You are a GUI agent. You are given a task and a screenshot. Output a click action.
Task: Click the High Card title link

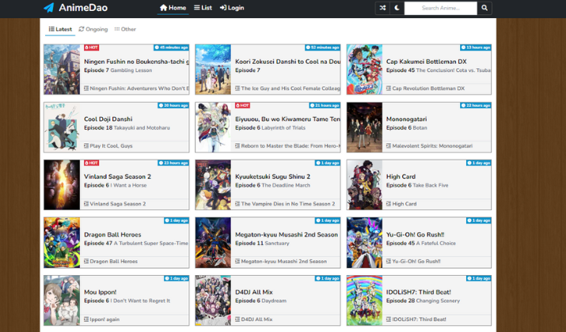(401, 176)
